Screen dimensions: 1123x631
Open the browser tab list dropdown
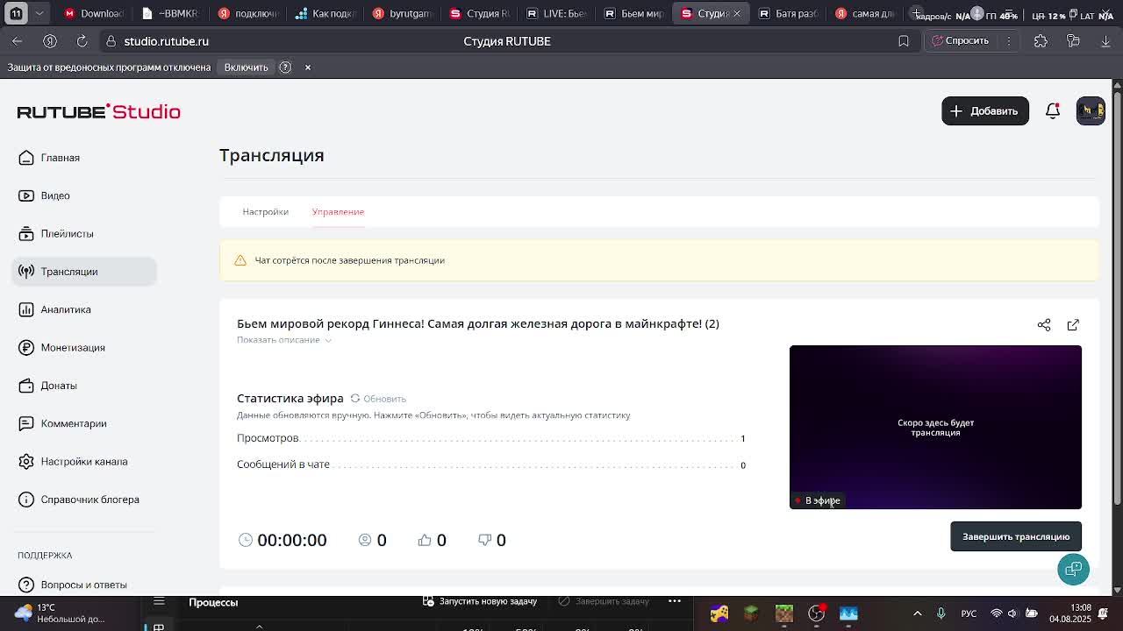click(x=39, y=13)
